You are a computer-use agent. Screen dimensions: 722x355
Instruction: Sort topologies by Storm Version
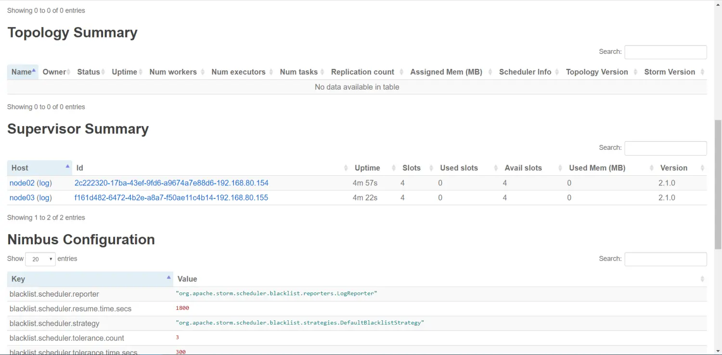click(x=674, y=72)
